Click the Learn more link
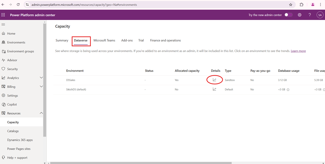Viewport: 325px width, 164px height. point(298,51)
